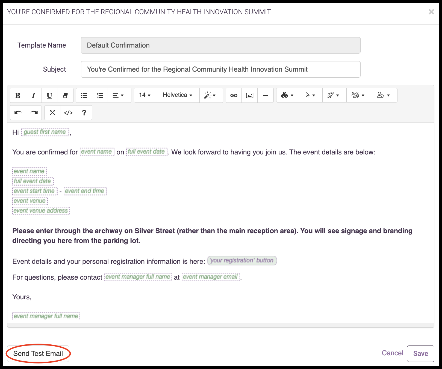The width and height of the screenshot is (442, 369).
Task: Toggle bold formatting
Action: tap(18, 95)
